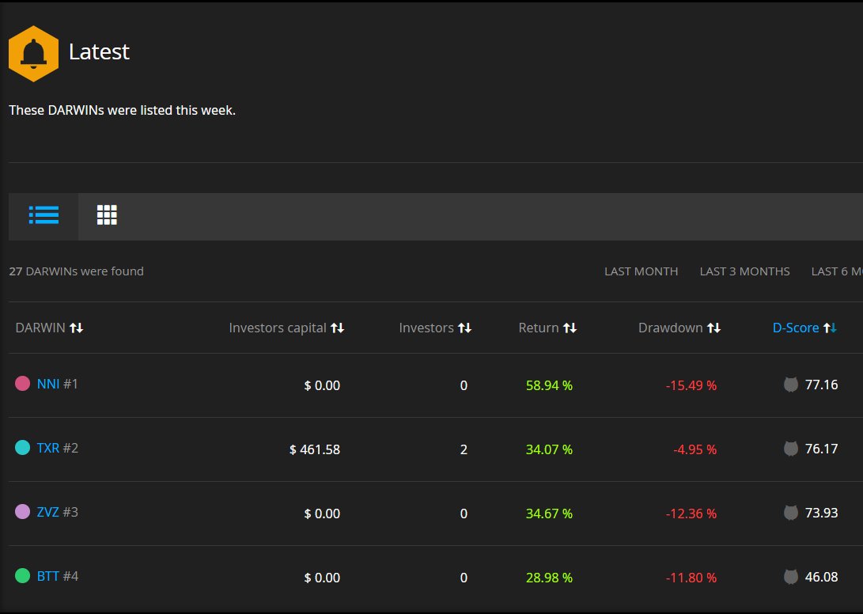Click TXR teal color dot

(x=23, y=447)
